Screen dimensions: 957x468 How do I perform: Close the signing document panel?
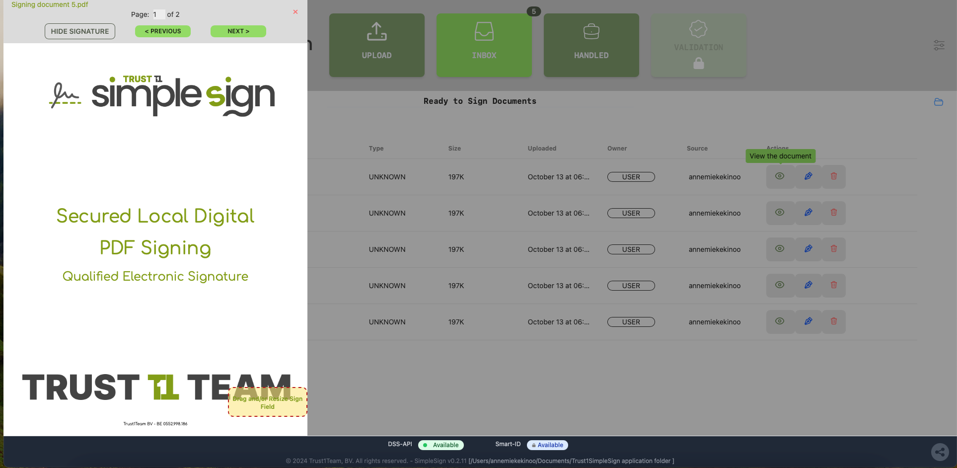[295, 12]
